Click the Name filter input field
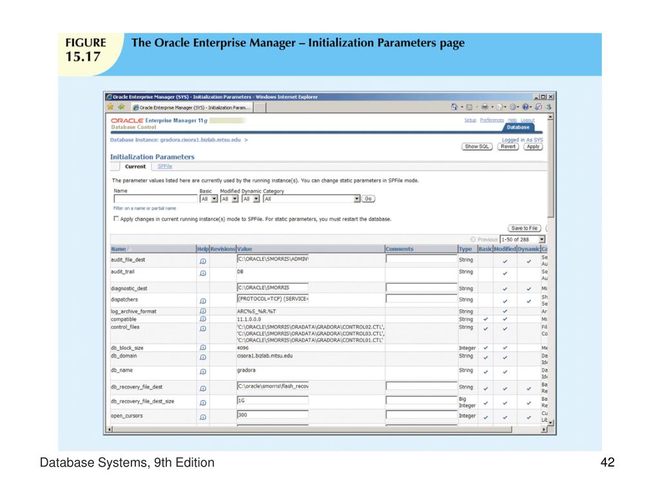The width and height of the screenshot is (660, 495). click(x=155, y=199)
